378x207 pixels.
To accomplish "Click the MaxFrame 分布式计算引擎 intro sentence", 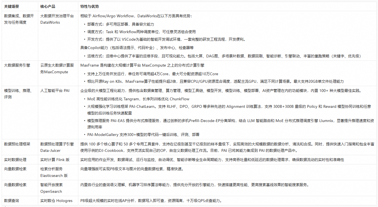I will [x=143, y=65].
